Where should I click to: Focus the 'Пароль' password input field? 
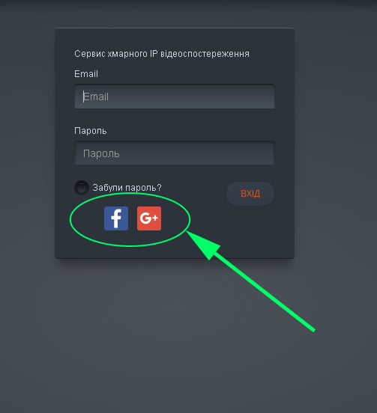[x=175, y=153]
